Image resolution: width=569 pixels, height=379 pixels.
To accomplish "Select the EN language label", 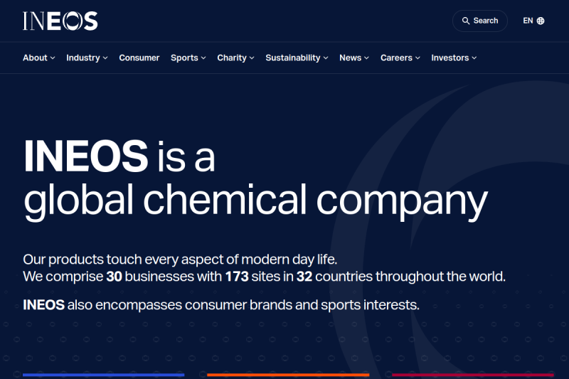I will coord(528,21).
